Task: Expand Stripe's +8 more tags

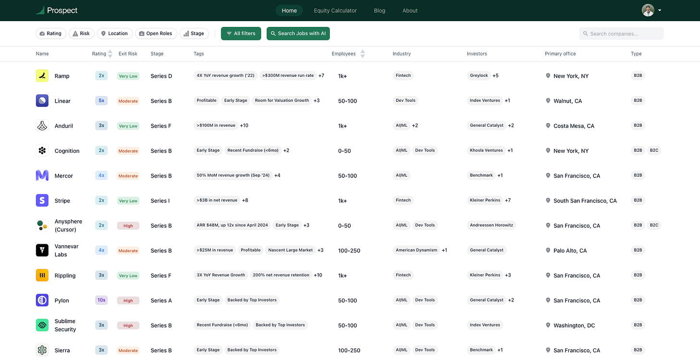Action: tap(245, 200)
